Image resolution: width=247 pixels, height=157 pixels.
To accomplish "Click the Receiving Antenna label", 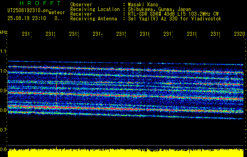I will pos(93,19).
